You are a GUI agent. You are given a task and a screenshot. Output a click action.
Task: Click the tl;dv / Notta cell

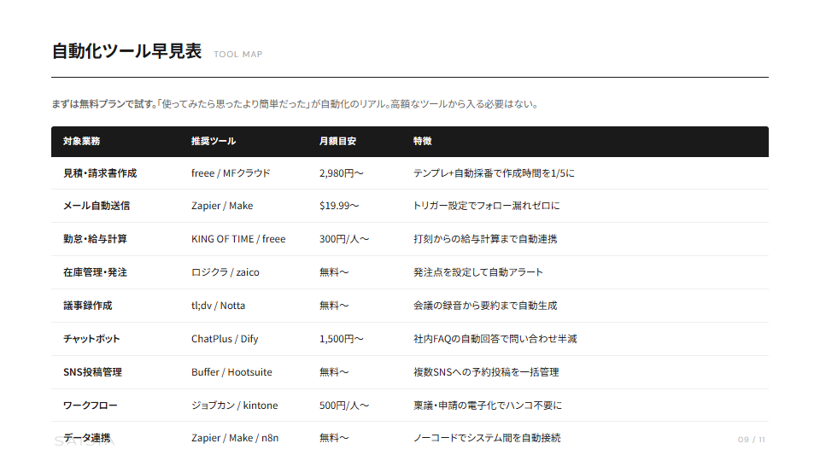(x=218, y=306)
